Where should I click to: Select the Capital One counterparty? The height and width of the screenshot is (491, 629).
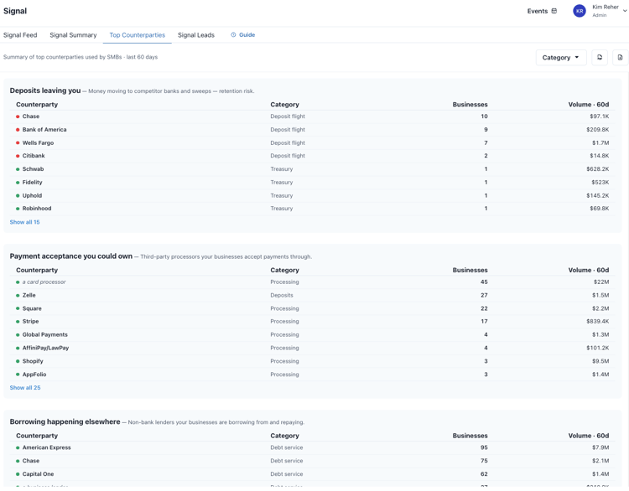tap(38, 473)
